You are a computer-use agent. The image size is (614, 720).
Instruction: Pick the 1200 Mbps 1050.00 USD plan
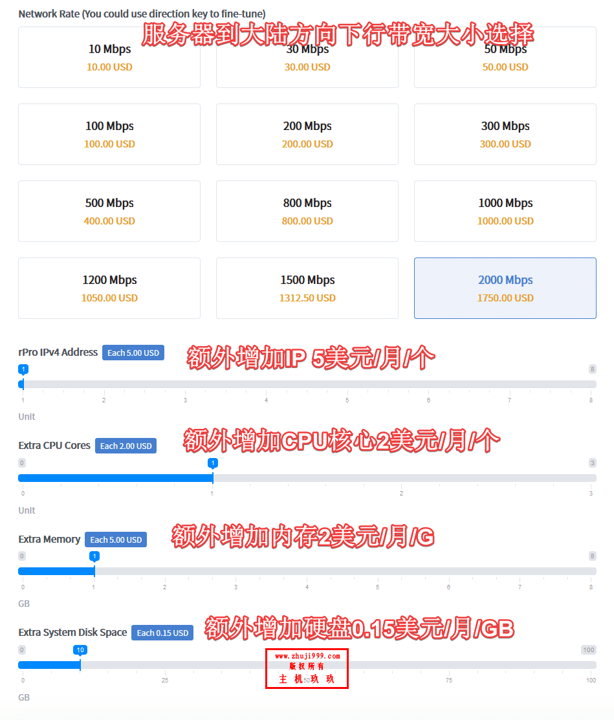pos(109,288)
